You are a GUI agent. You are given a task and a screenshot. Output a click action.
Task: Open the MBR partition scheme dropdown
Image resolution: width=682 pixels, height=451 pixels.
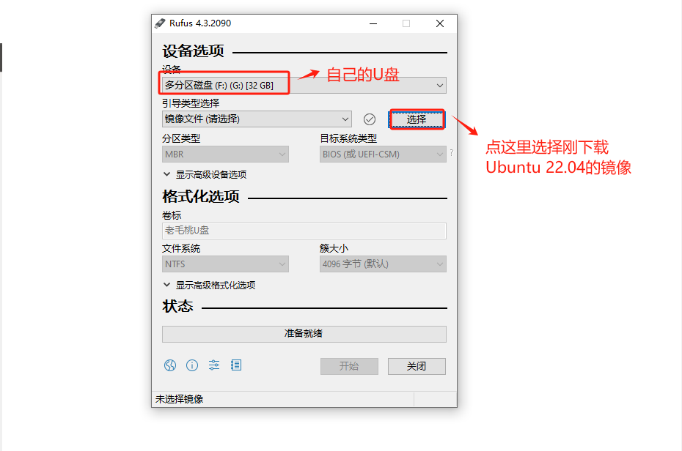[225, 154]
